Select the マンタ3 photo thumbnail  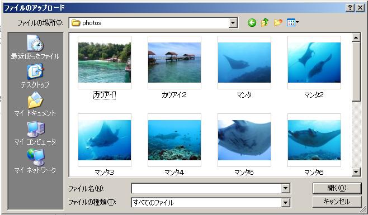(105, 140)
